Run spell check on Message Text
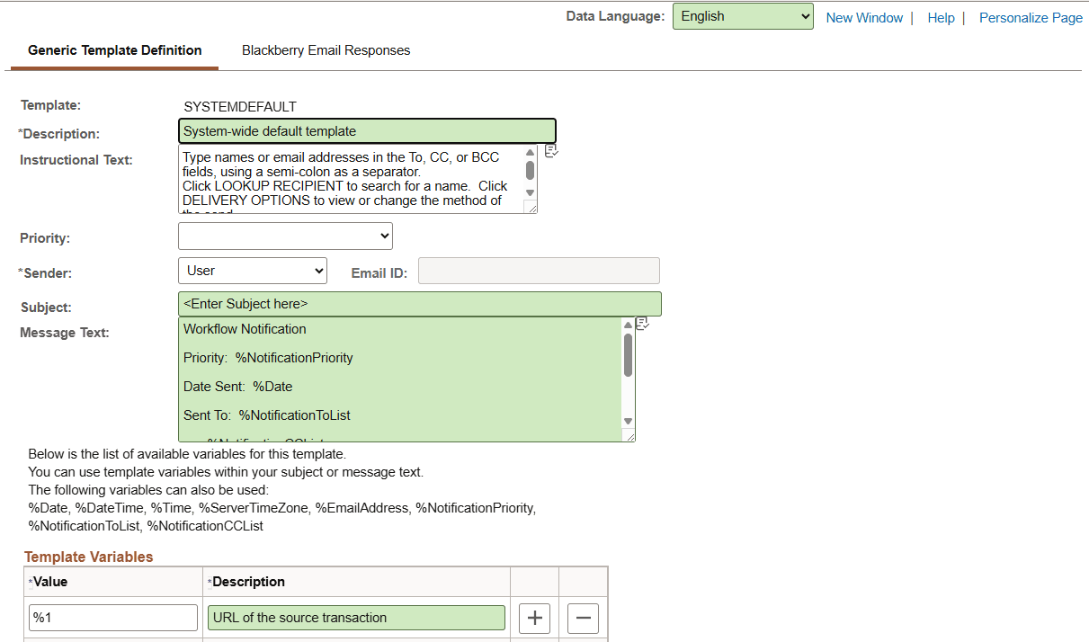 [x=643, y=323]
